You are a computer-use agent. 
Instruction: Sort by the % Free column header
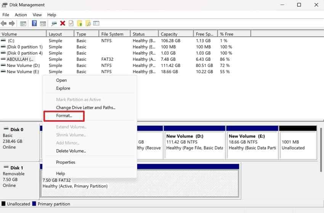tap(234, 34)
